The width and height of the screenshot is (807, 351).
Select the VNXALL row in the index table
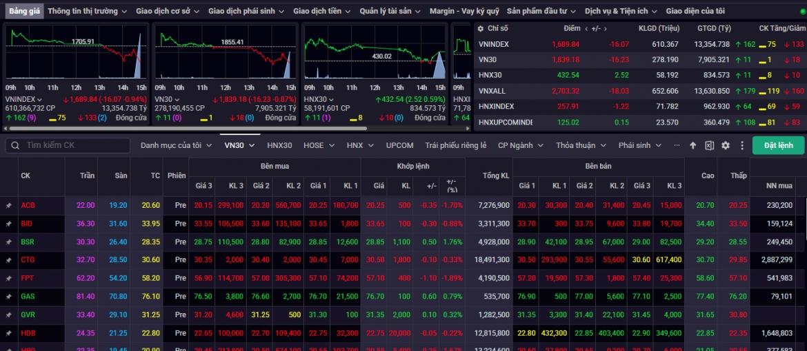coord(640,91)
